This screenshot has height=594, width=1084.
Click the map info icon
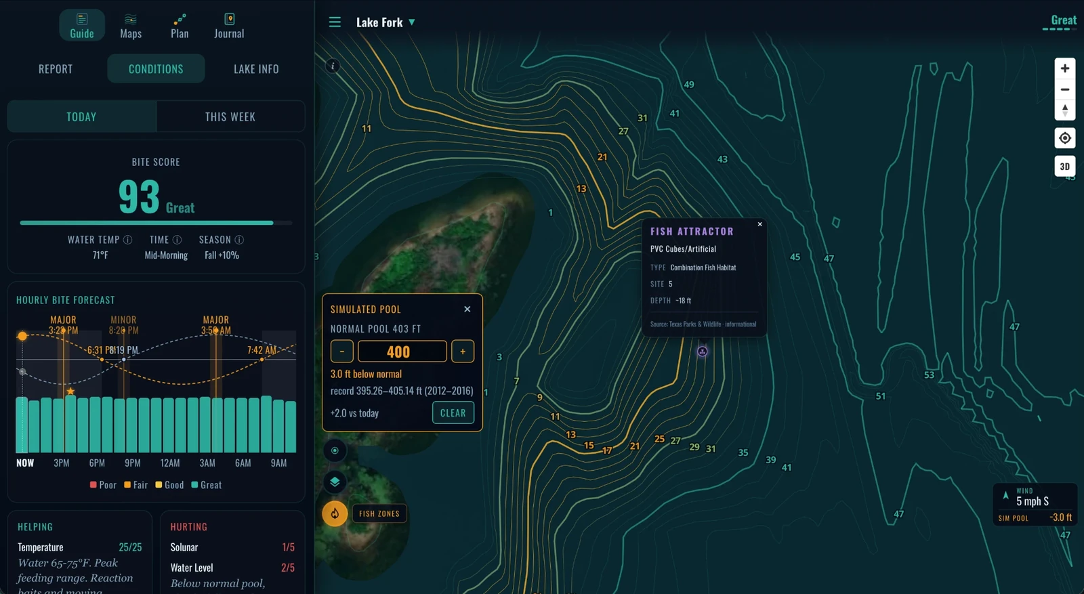pos(333,66)
